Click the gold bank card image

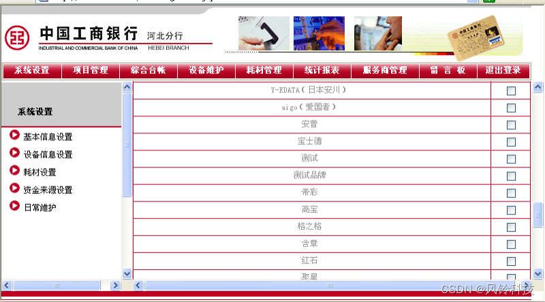pos(476,38)
